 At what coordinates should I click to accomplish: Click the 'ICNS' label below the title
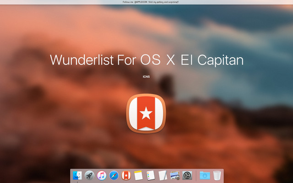click(146, 76)
